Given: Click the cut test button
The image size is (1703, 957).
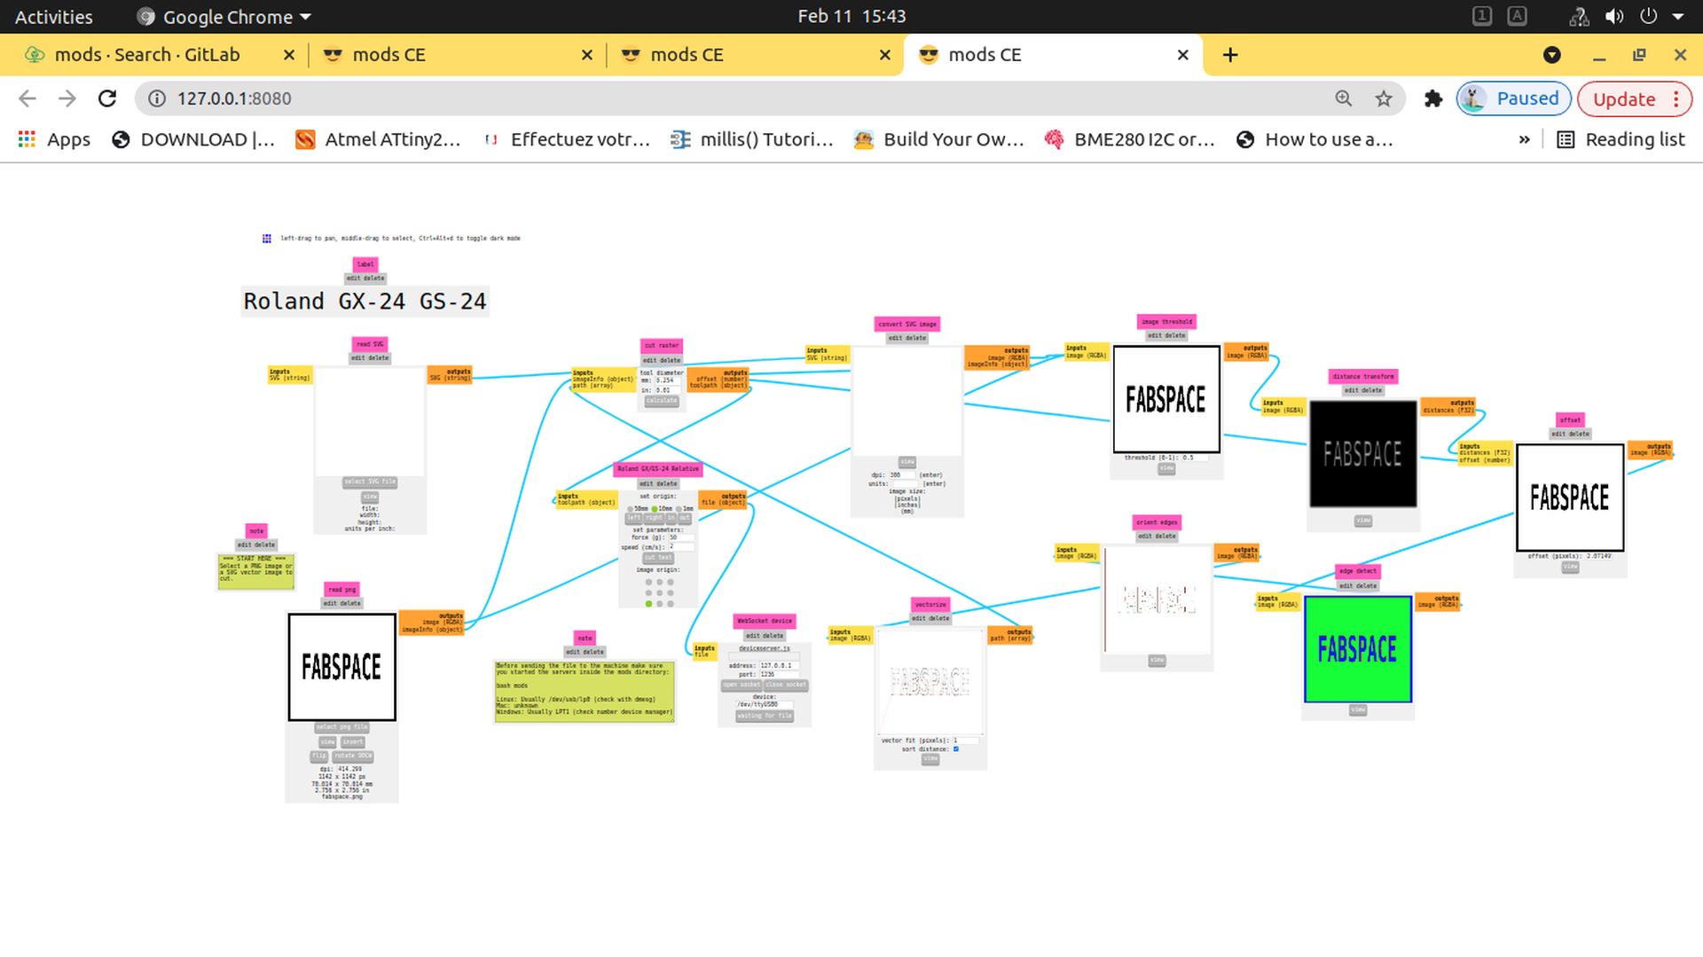Looking at the screenshot, I should [x=658, y=558].
